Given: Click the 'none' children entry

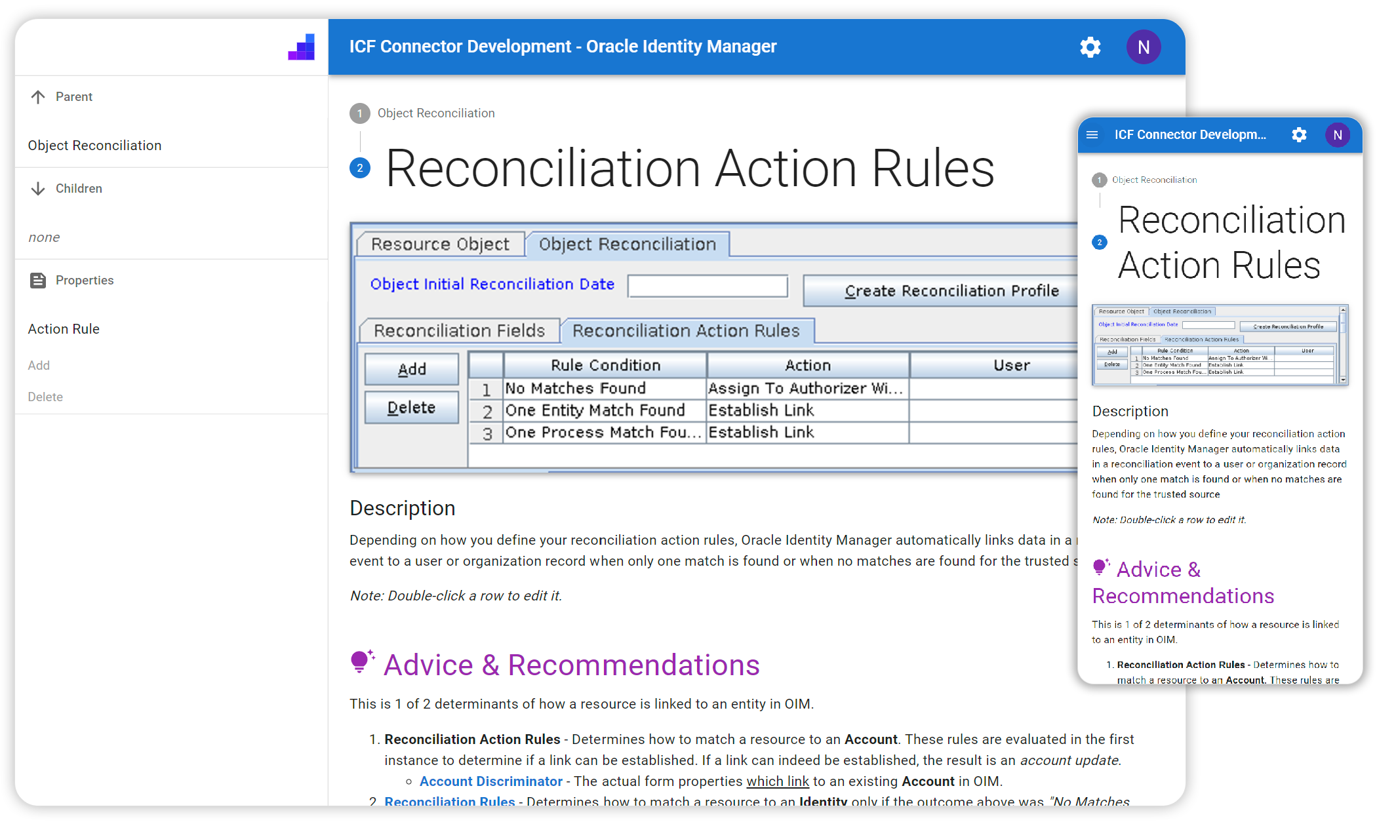Looking at the screenshot, I should pyautogui.click(x=44, y=237).
